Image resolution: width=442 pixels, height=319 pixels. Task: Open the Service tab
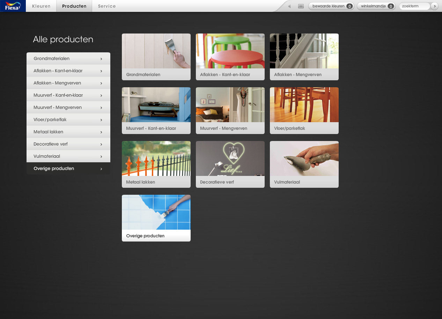tap(107, 6)
